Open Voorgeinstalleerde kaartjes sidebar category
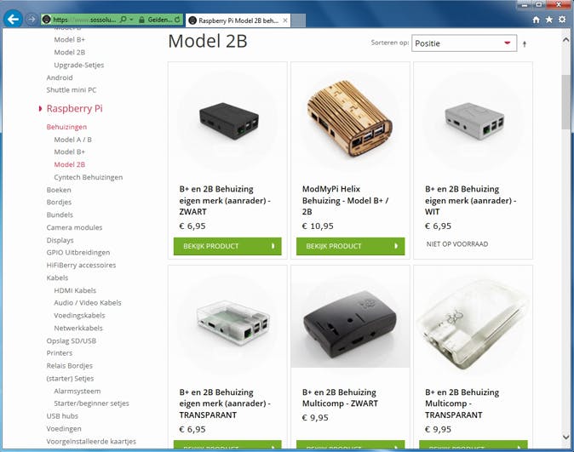This screenshot has width=574, height=452. click(91, 442)
